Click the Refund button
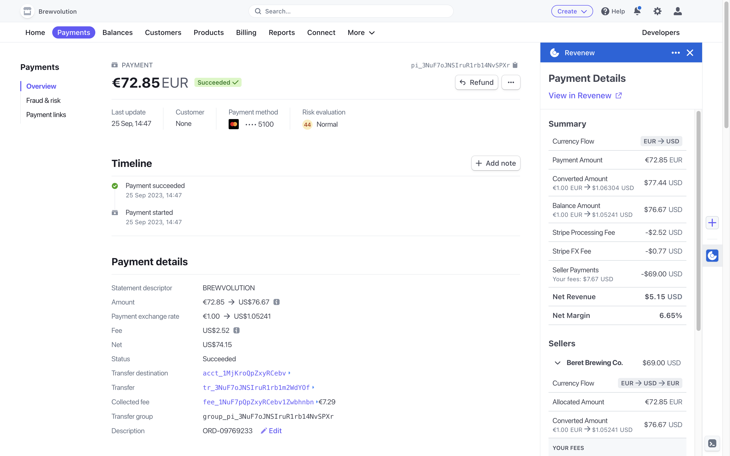Viewport: 730px width, 456px height. point(476,82)
